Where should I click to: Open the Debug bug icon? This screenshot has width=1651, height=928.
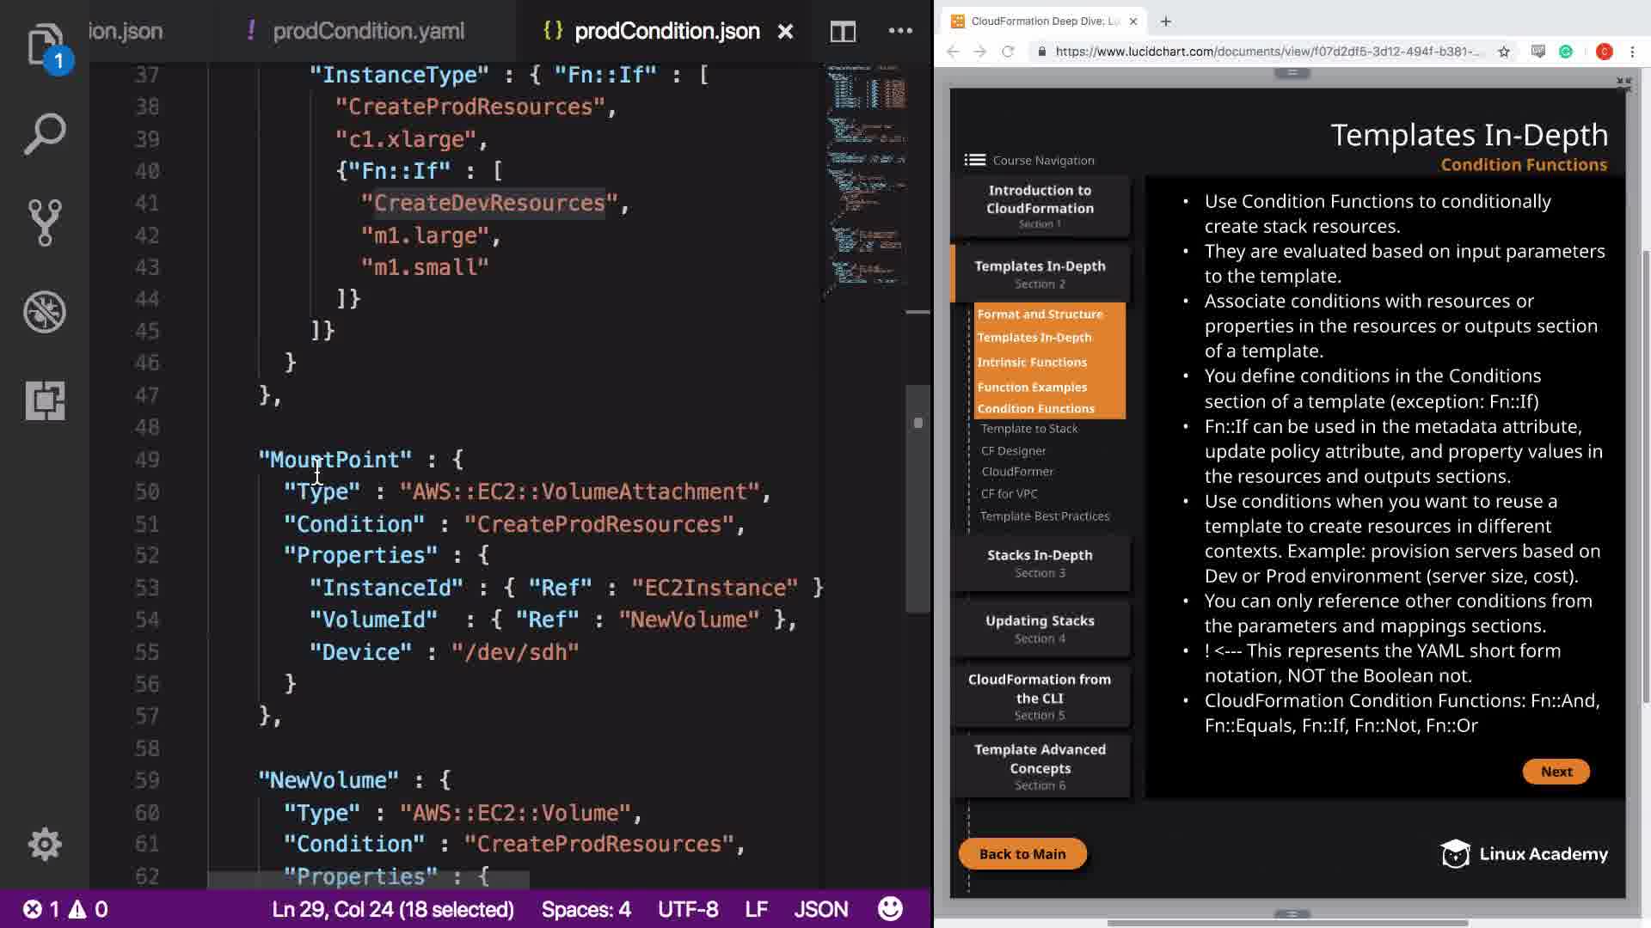45,311
